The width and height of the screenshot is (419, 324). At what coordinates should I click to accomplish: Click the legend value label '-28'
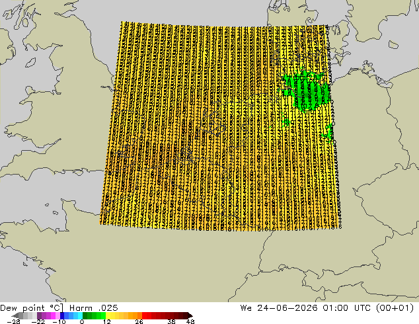(x=13, y=321)
